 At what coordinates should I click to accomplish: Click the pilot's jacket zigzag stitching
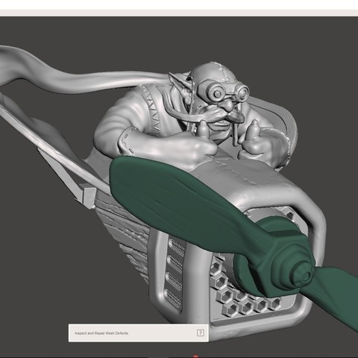[153, 110]
